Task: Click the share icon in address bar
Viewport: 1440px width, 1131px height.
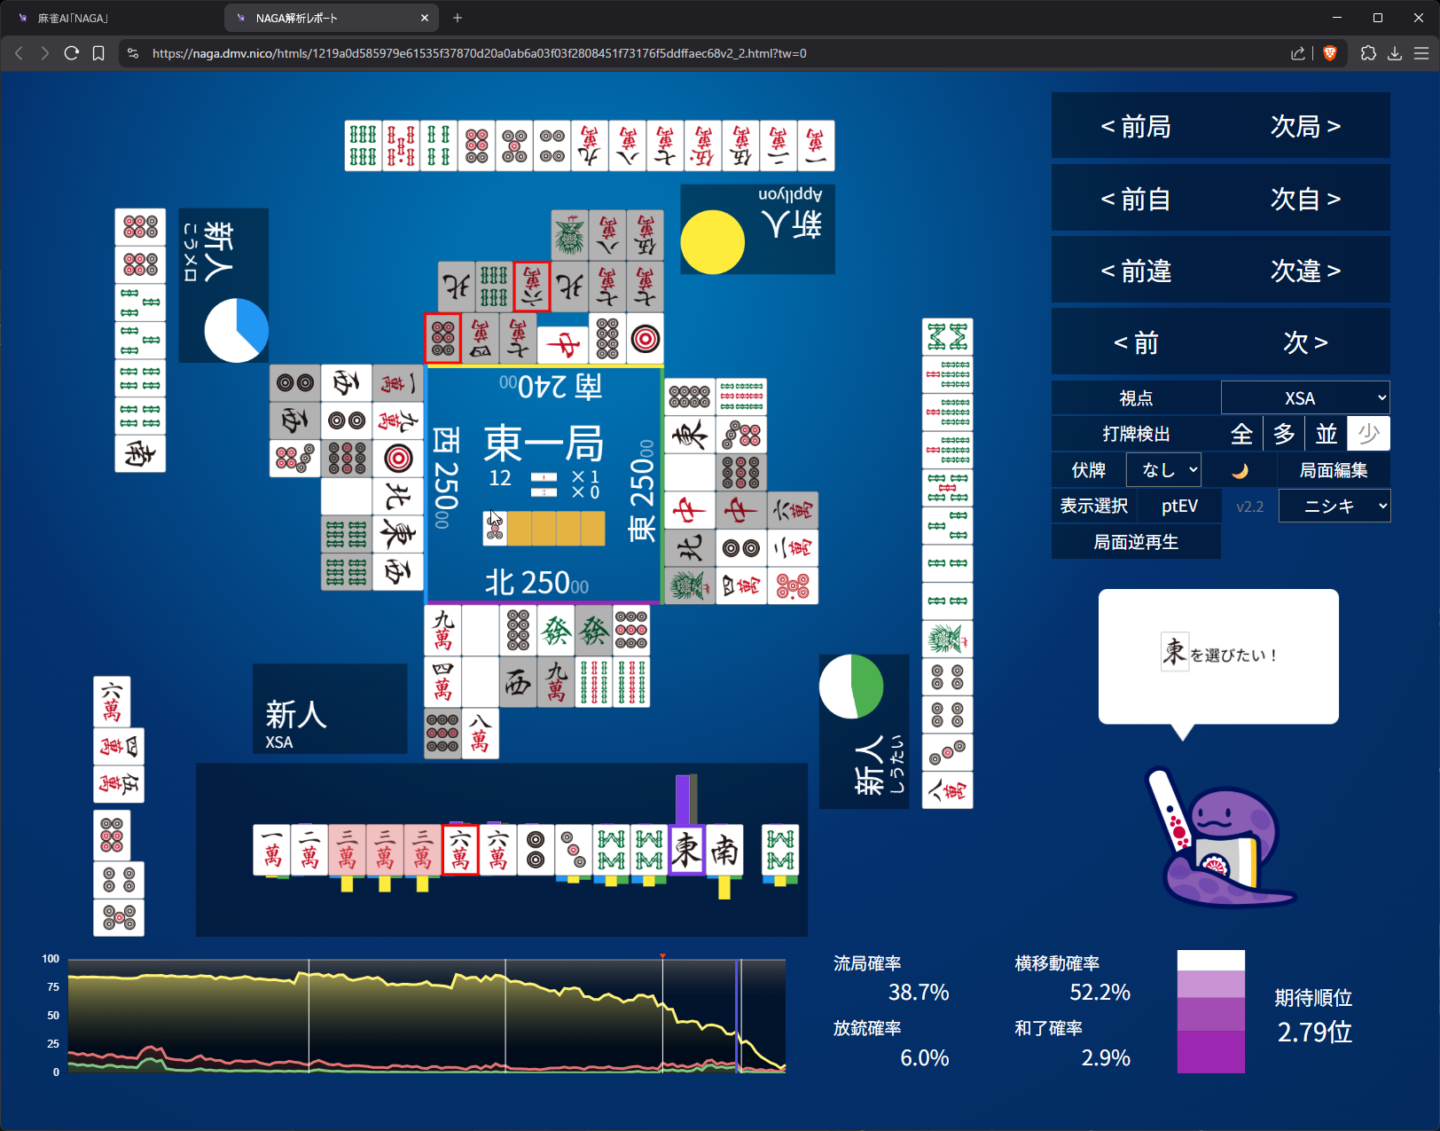Action: pyautogui.click(x=1298, y=53)
